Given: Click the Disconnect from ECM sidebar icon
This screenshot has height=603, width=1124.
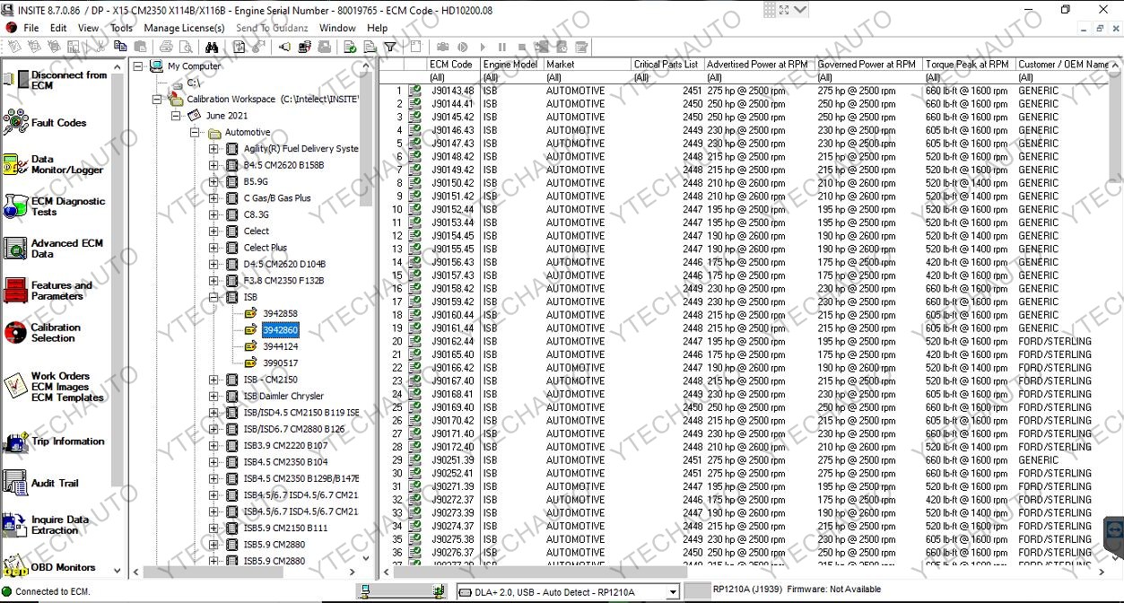Looking at the screenshot, I should [x=15, y=80].
